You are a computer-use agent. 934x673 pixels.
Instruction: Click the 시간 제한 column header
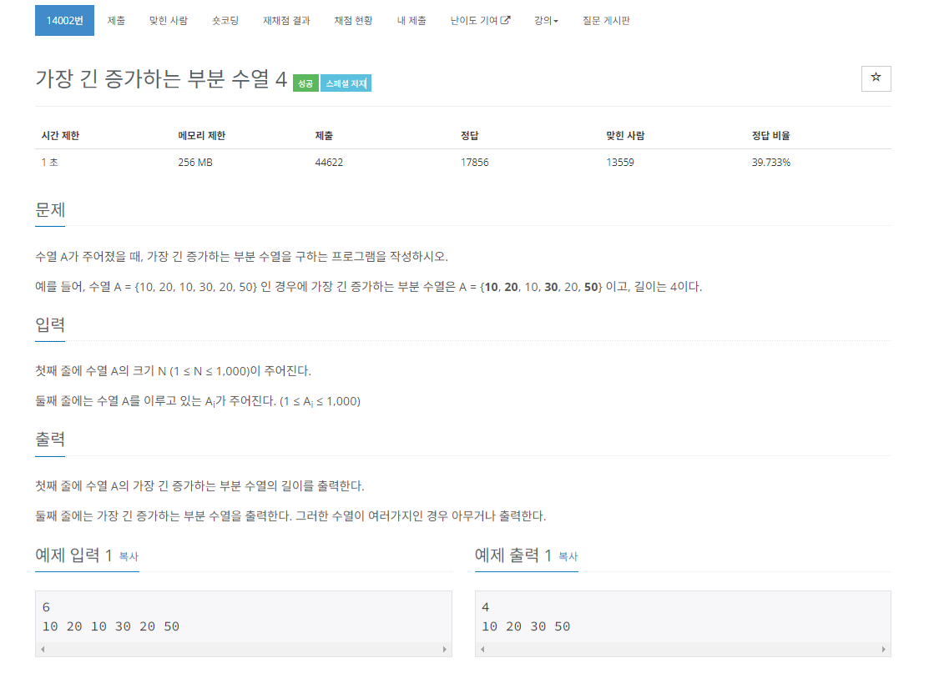(60, 136)
